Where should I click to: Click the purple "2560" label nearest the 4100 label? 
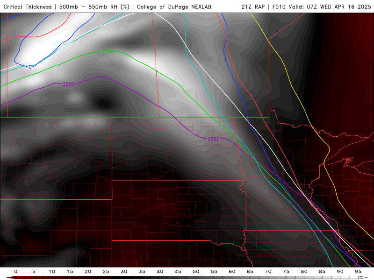69,84
